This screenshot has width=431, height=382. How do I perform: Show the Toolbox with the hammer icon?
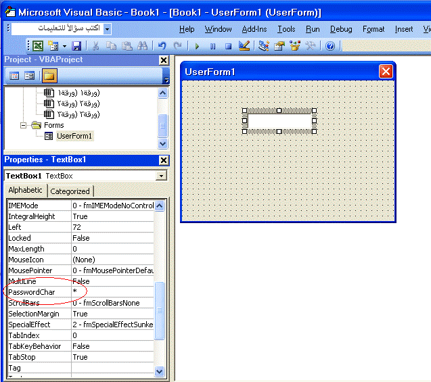(311, 46)
